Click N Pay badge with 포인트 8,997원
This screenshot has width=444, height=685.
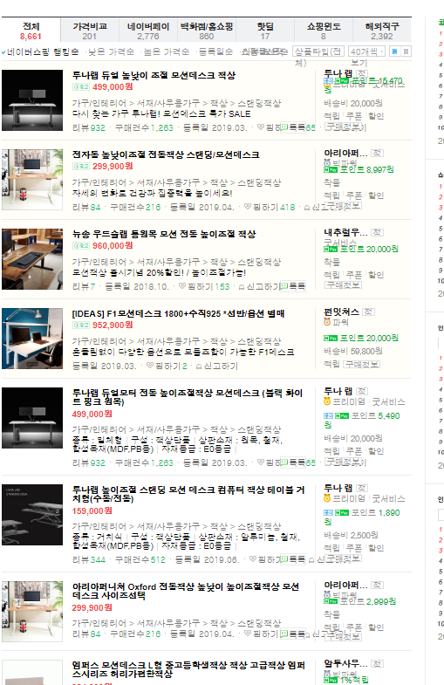point(331,169)
